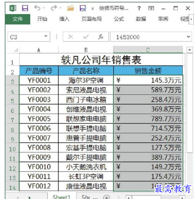Select the amount cell 175.4万元
The width and height of the screenshot is (194, 199).
pos(148,176)
